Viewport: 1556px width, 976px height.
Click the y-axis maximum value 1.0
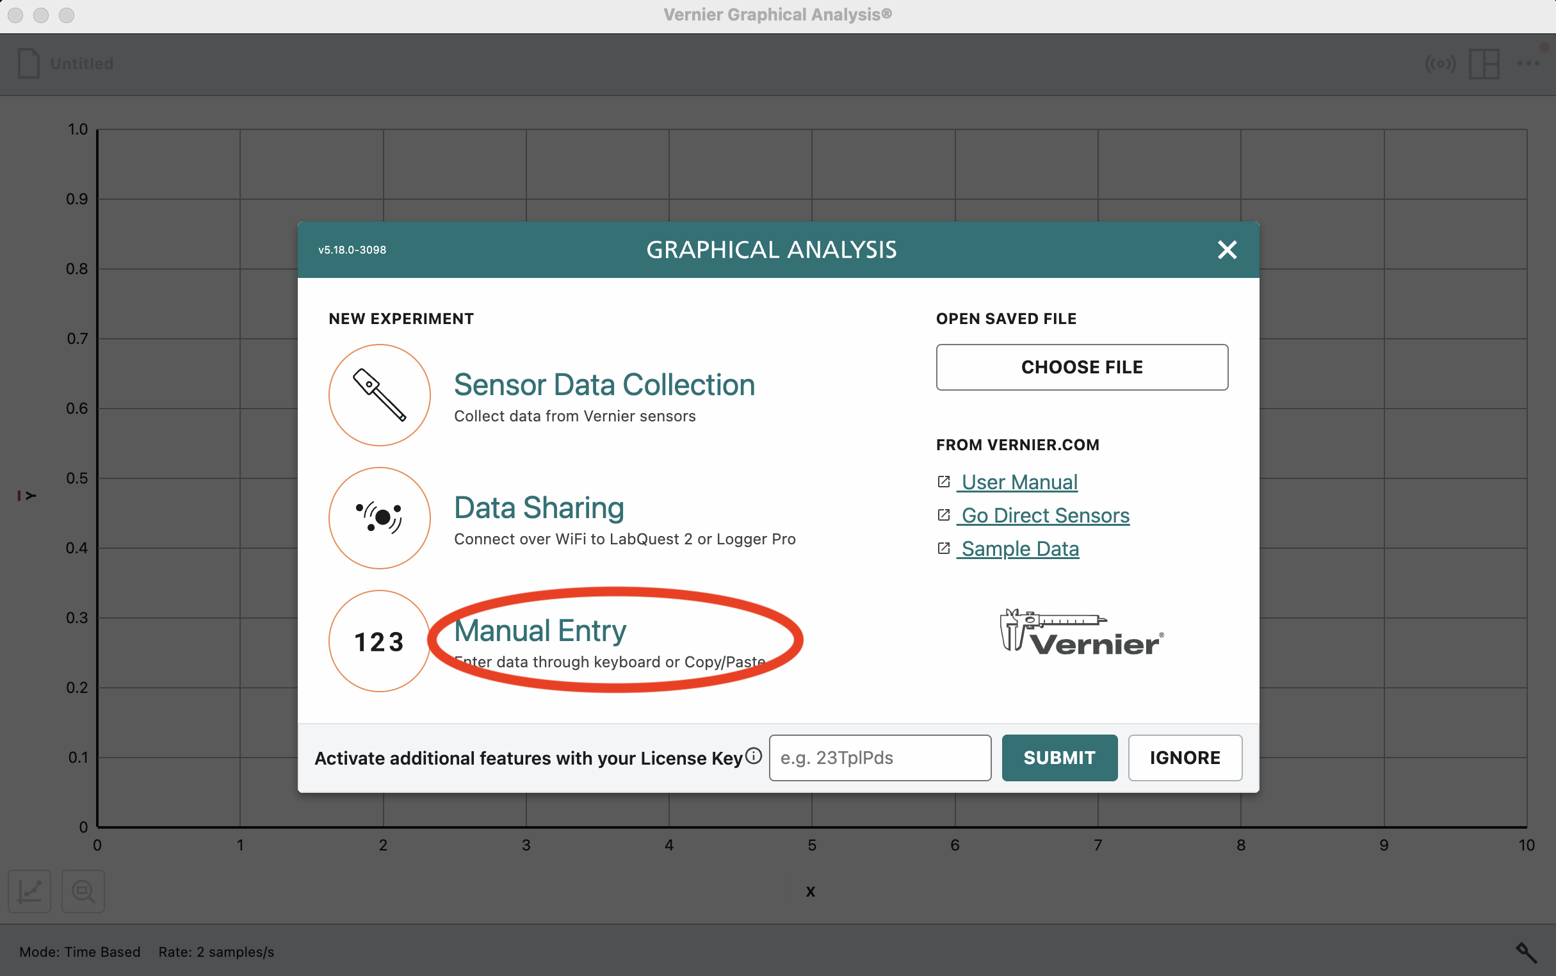[x=78, y=129]
